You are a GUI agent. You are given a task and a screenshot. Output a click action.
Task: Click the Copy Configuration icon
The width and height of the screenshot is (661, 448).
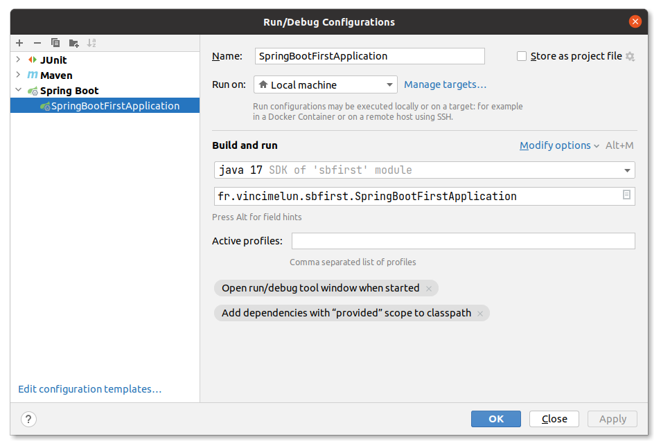click(x=55, y=43)
